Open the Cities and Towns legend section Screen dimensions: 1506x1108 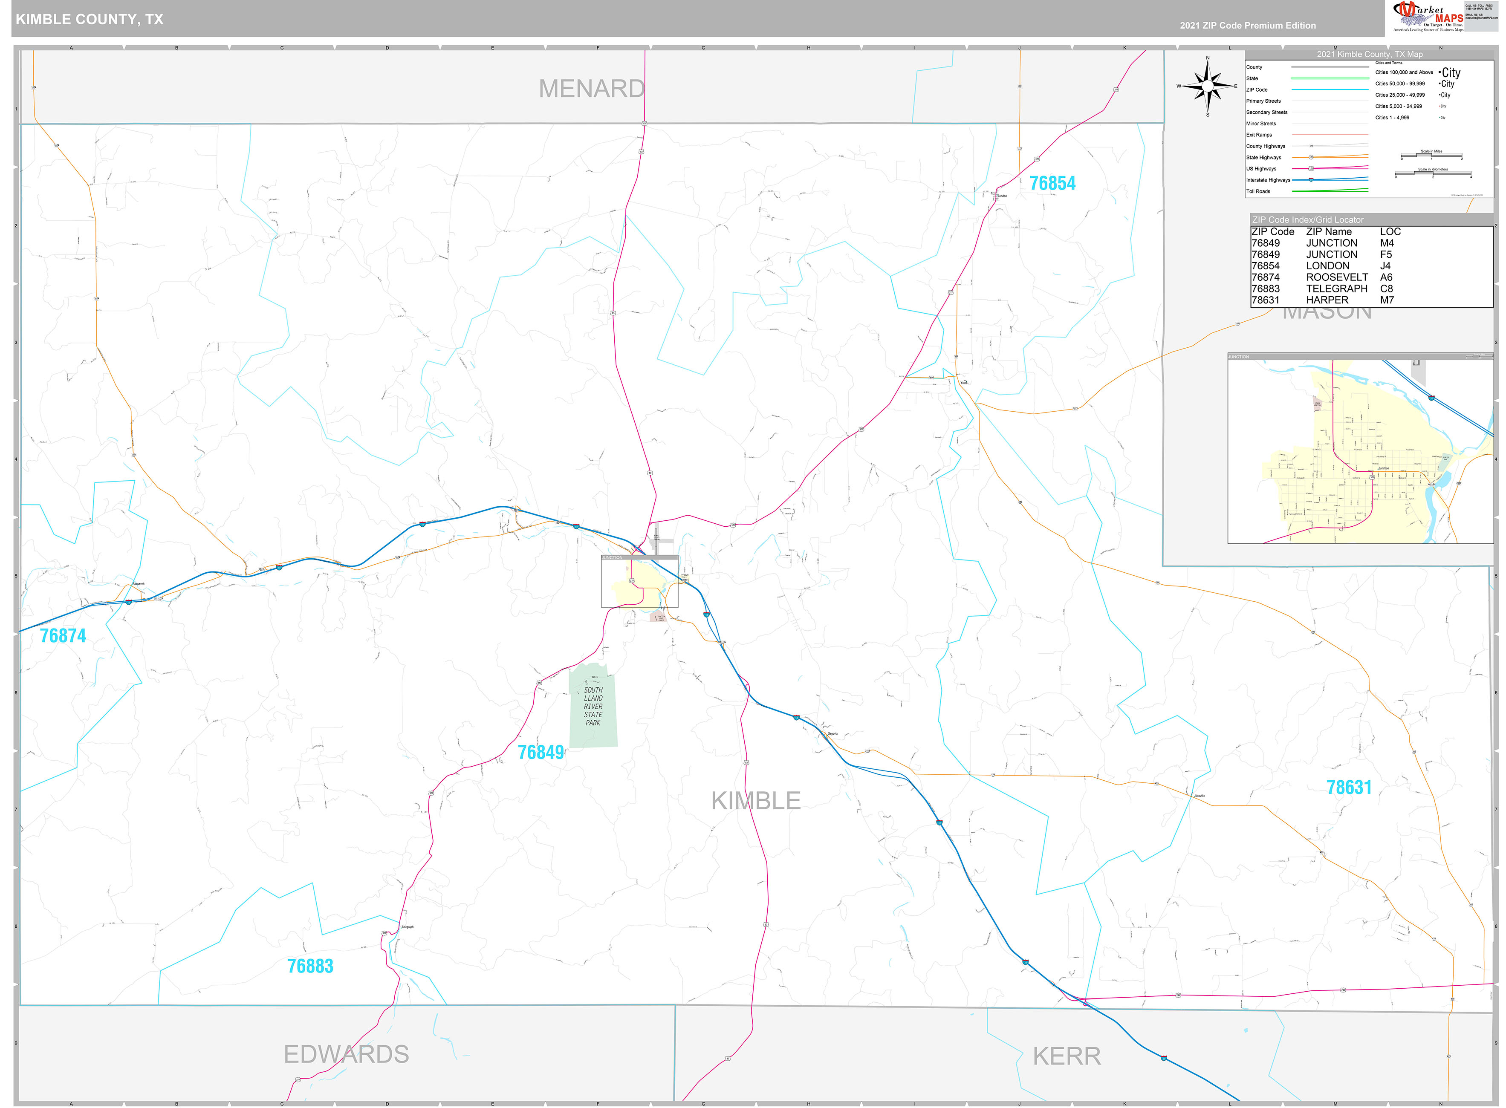point(1389,62)
